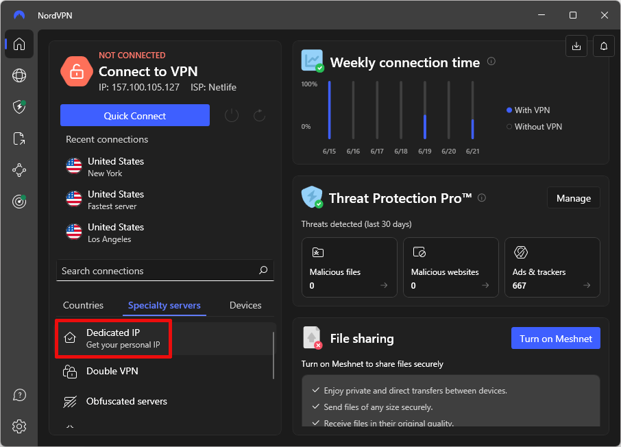Screen dimensions: 621x447
Task: Click the Double VPN padlocks icon
Action: coord(70,372)
